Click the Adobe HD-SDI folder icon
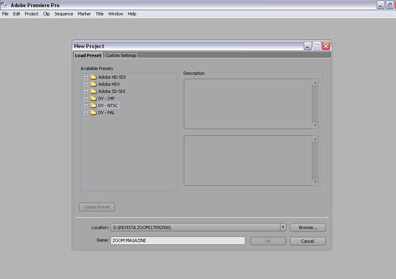This screenshot has width=396, height=279. tap(94, 77)
